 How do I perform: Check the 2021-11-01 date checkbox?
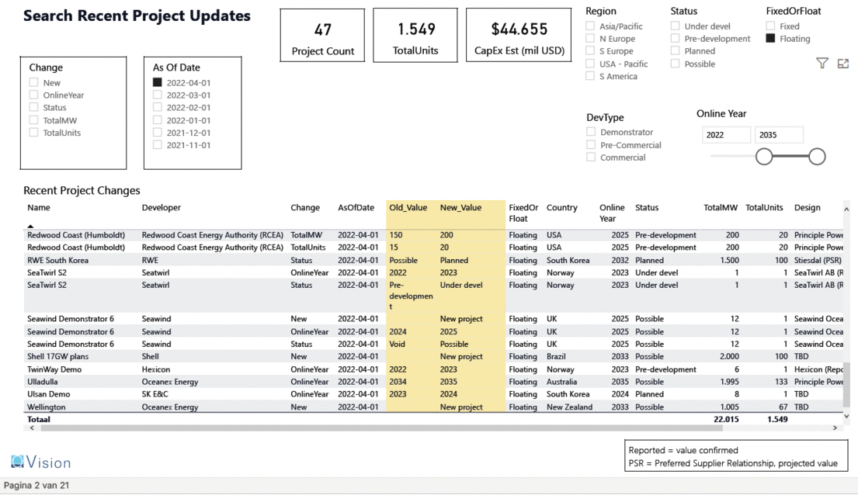click(158, 146)
